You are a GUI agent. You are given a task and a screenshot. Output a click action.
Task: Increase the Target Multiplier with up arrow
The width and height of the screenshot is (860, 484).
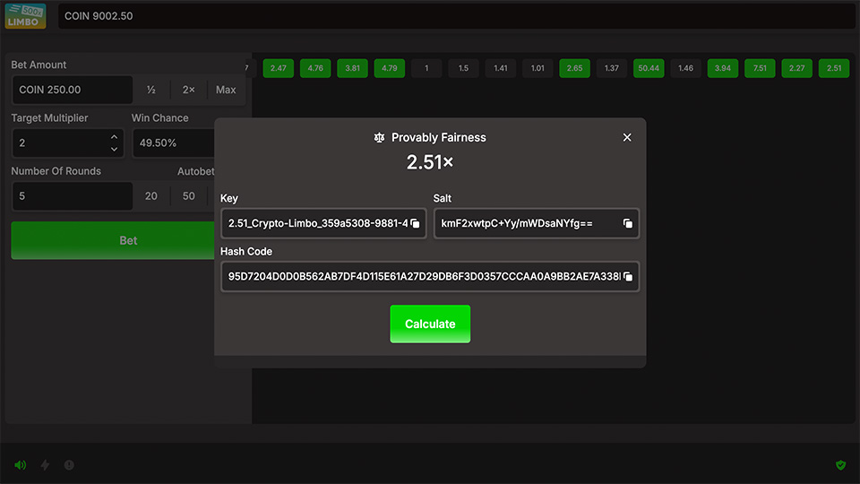pos(114,137)
